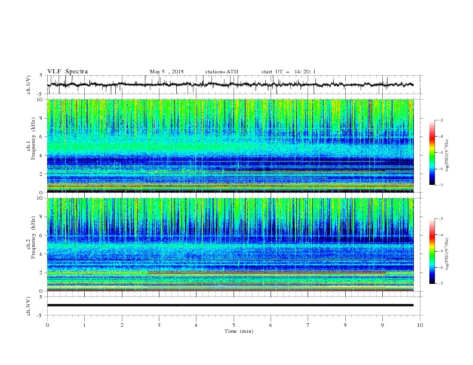Click time axis tick label "7"

click(308, 325)
